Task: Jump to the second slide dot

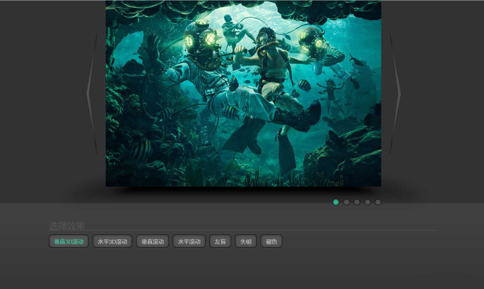Action: pos(347,202)
